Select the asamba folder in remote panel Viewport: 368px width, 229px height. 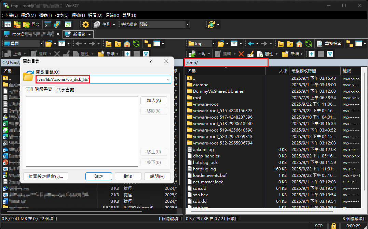tap(201, 85)
